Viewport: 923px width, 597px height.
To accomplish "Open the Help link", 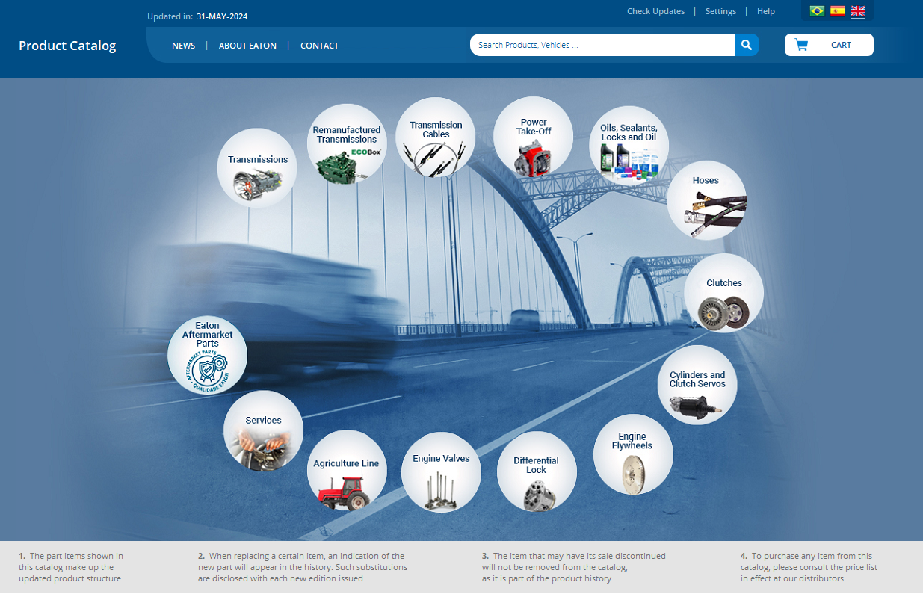I will coord(766,11).
